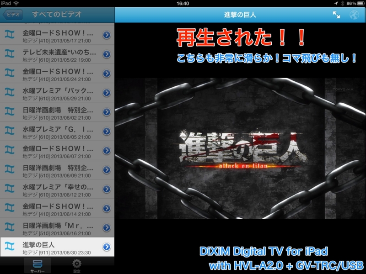Switch to the サーバー tab

[x=38, y=266]
